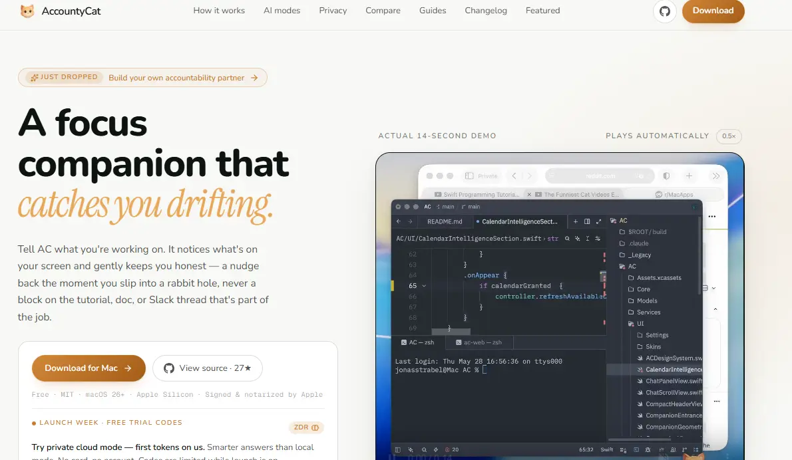Viewport: 792px width, 460px height.
Task: Click the collaboration people icon in status bar
Action: pyautogui.click(x=673, y=449)
